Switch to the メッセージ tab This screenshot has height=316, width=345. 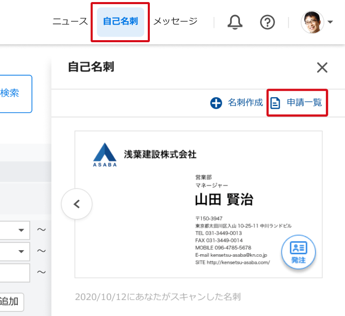[175, 22]
